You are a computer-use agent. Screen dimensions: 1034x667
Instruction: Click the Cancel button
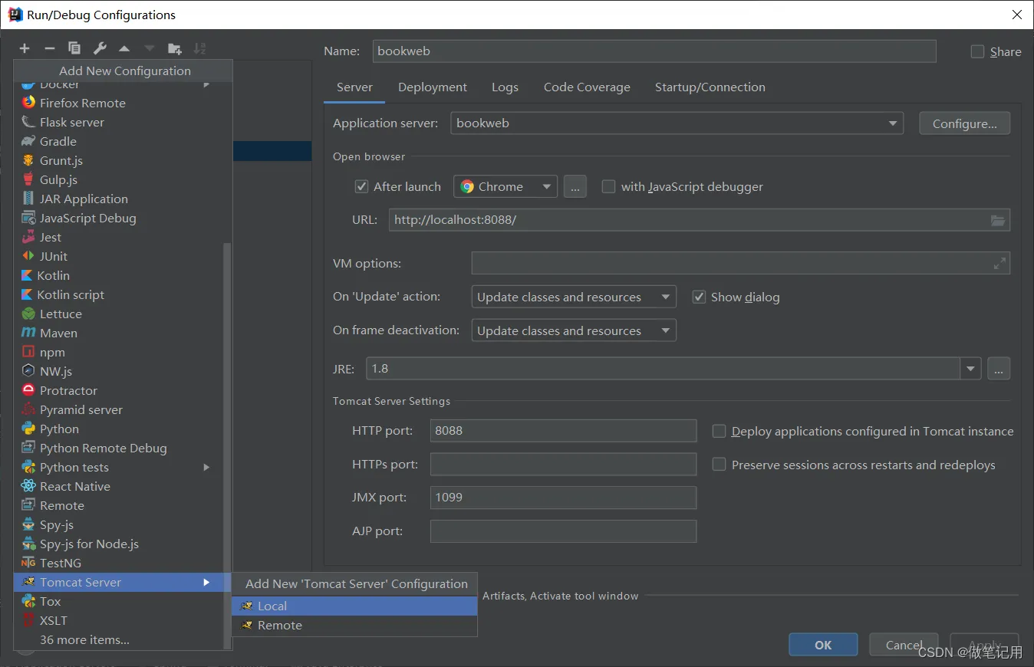pos(904,645)
